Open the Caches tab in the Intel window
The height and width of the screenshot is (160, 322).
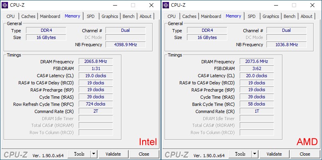(x=28, y=16)
